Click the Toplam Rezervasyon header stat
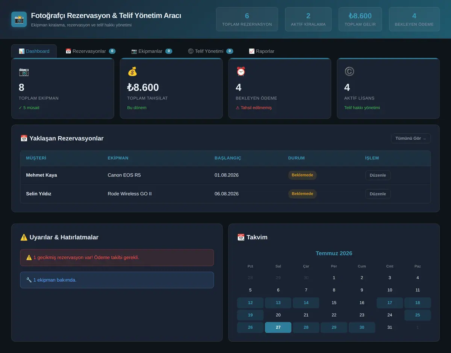 (247, 19)
